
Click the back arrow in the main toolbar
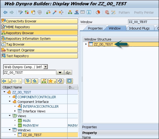click(x=5, y=12)
